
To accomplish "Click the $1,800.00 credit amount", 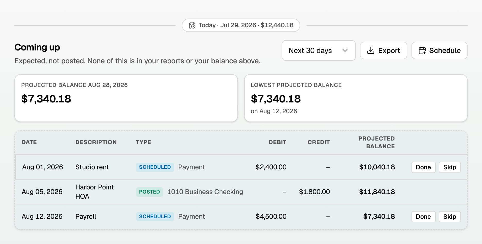I will tap(314, 192).
